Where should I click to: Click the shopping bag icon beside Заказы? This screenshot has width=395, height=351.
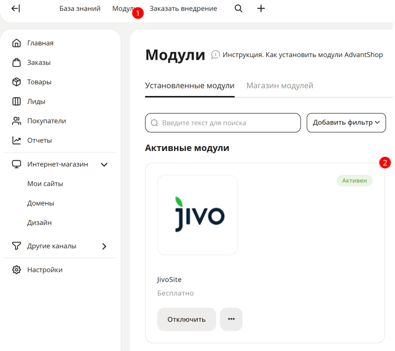17,62
